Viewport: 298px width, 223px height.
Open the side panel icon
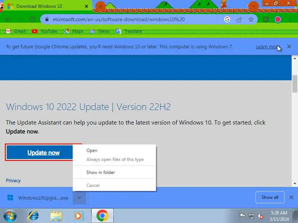point(266,19)
